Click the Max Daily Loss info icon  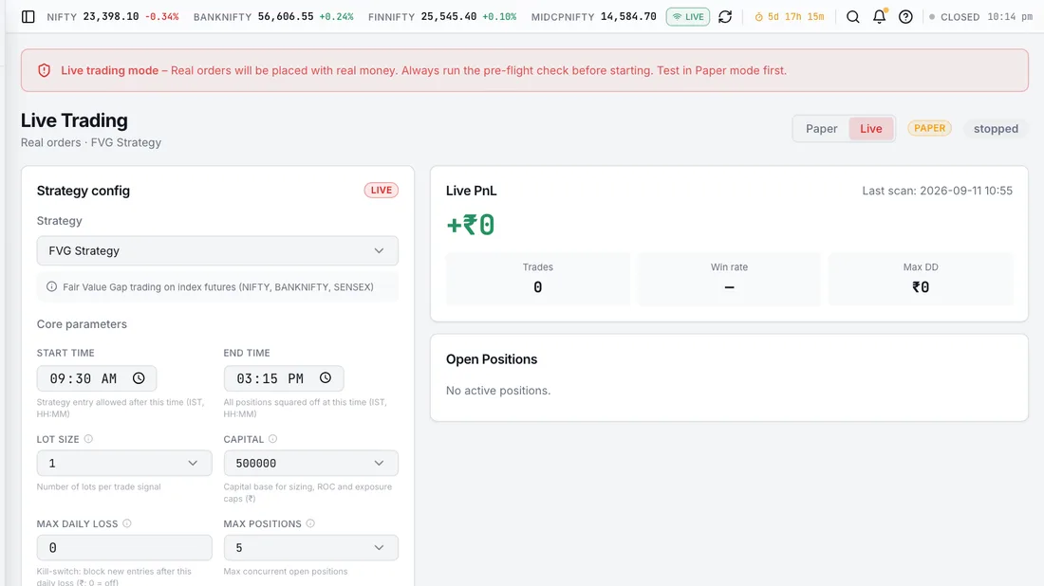pos(127,523)
